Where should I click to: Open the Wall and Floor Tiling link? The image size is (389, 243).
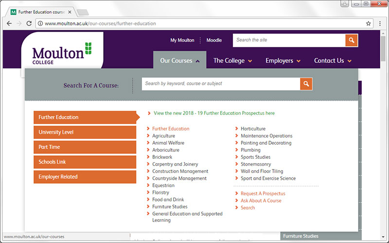coord(262,171)
